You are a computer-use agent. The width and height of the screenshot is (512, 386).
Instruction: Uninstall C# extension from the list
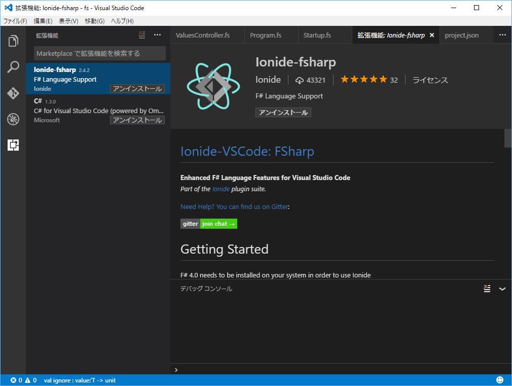coord(137,120)
